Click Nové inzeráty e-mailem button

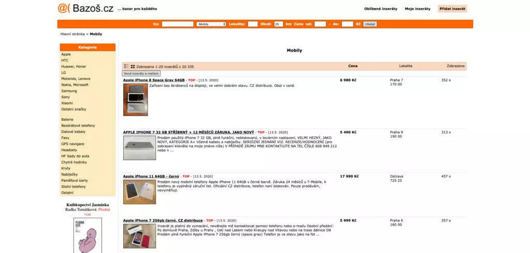141,73
